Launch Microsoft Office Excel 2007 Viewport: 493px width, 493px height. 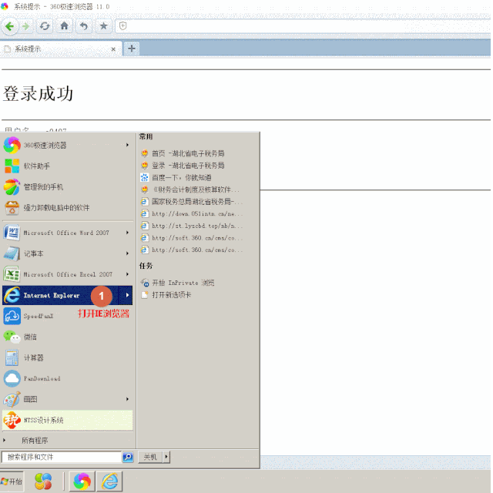tap(66, 274)
